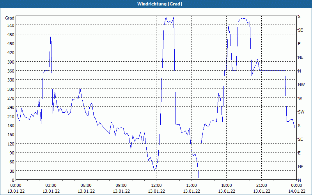Click the 90 degree axis label

(x=12, y=153)
